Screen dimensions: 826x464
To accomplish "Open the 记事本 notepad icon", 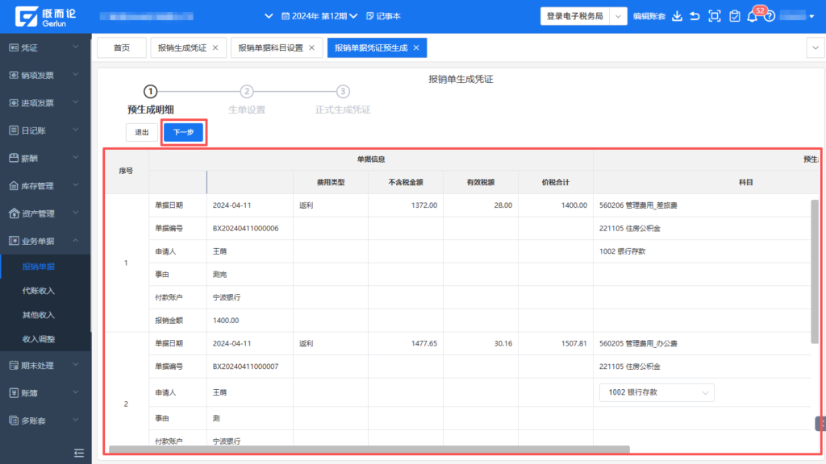I will (x=383, y=16).
